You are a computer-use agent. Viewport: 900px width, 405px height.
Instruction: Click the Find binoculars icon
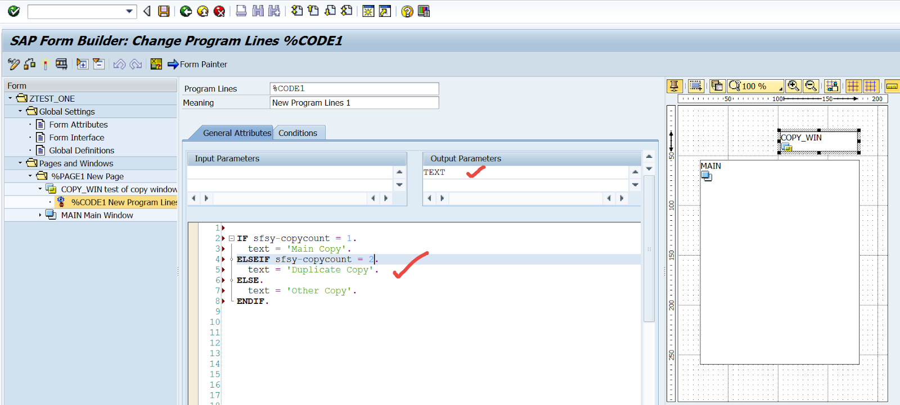pyautogui.click(x=258, y=11)
